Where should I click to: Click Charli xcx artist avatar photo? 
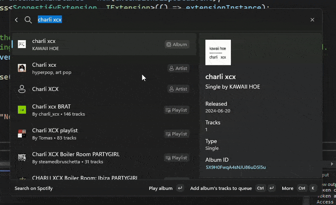pyautogui.click(x=22, y=68)
